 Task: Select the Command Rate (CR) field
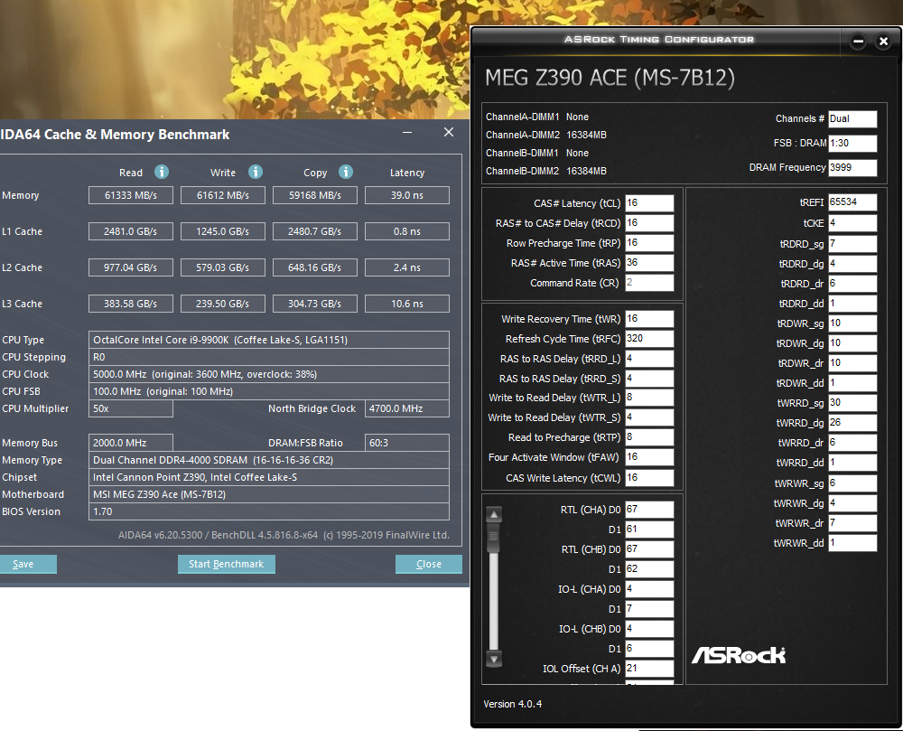(x=649, y=282)
